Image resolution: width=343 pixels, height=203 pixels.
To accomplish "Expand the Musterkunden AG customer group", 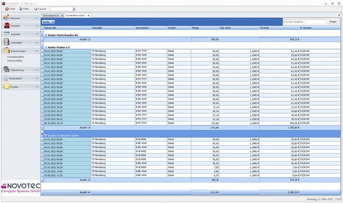I will tap(46, 35).
